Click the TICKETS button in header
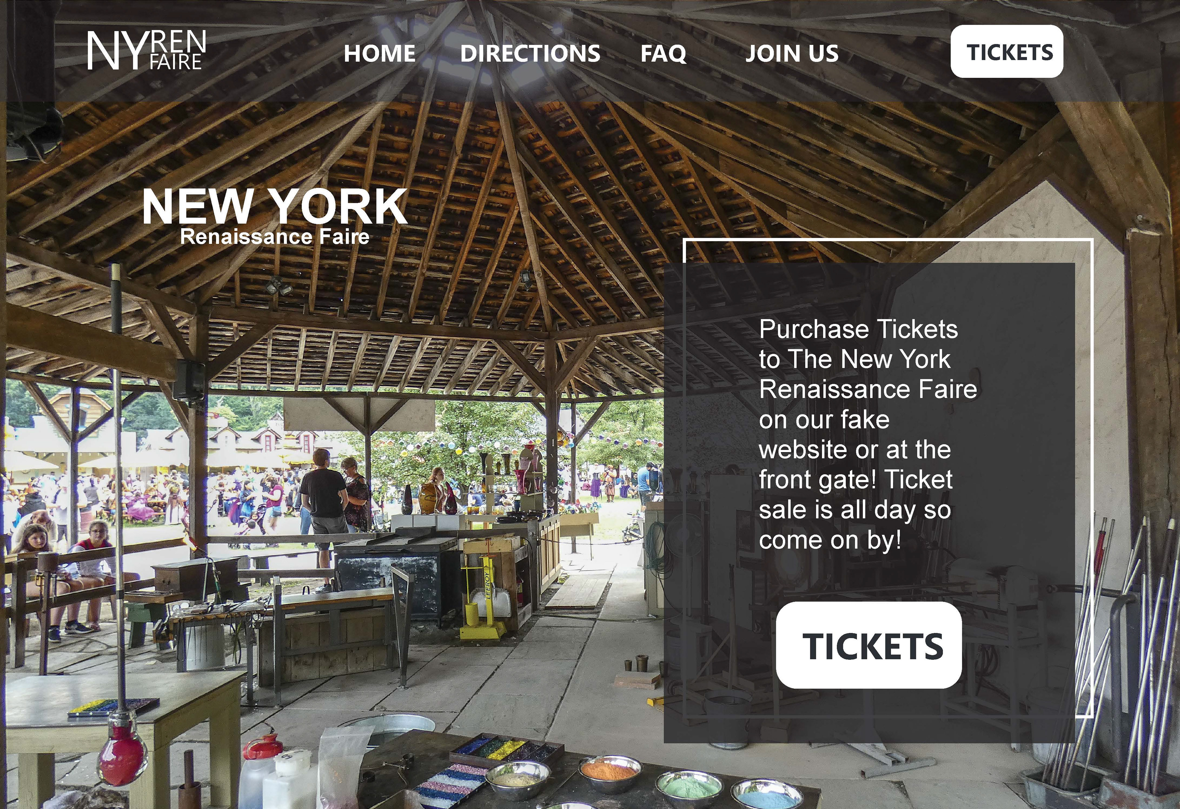 [1007, 51]
